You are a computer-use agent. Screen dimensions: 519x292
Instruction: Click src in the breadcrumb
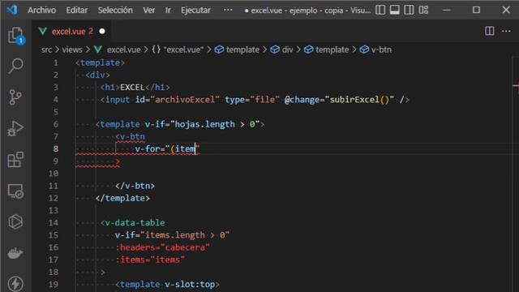tap(47, 49)
